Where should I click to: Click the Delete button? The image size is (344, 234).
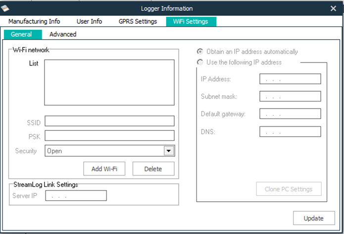153,169
